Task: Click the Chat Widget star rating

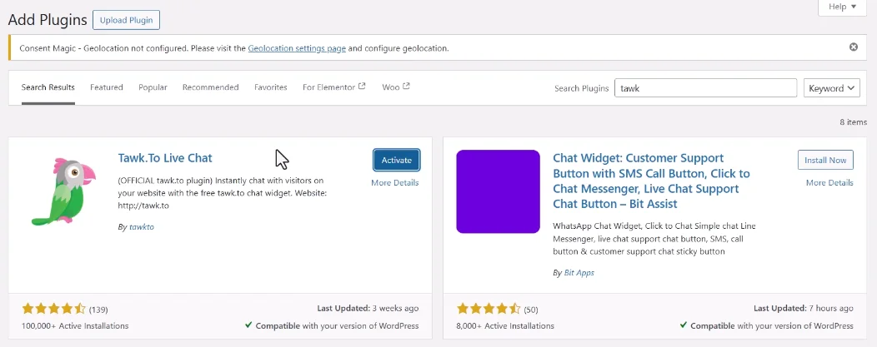Action: [x=489, y=309]
